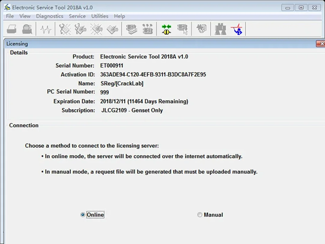This screenshot has height=244, width=325.
Task: Open Logged Diagnostic Codes icon
Action: click(x=80, y=29)
